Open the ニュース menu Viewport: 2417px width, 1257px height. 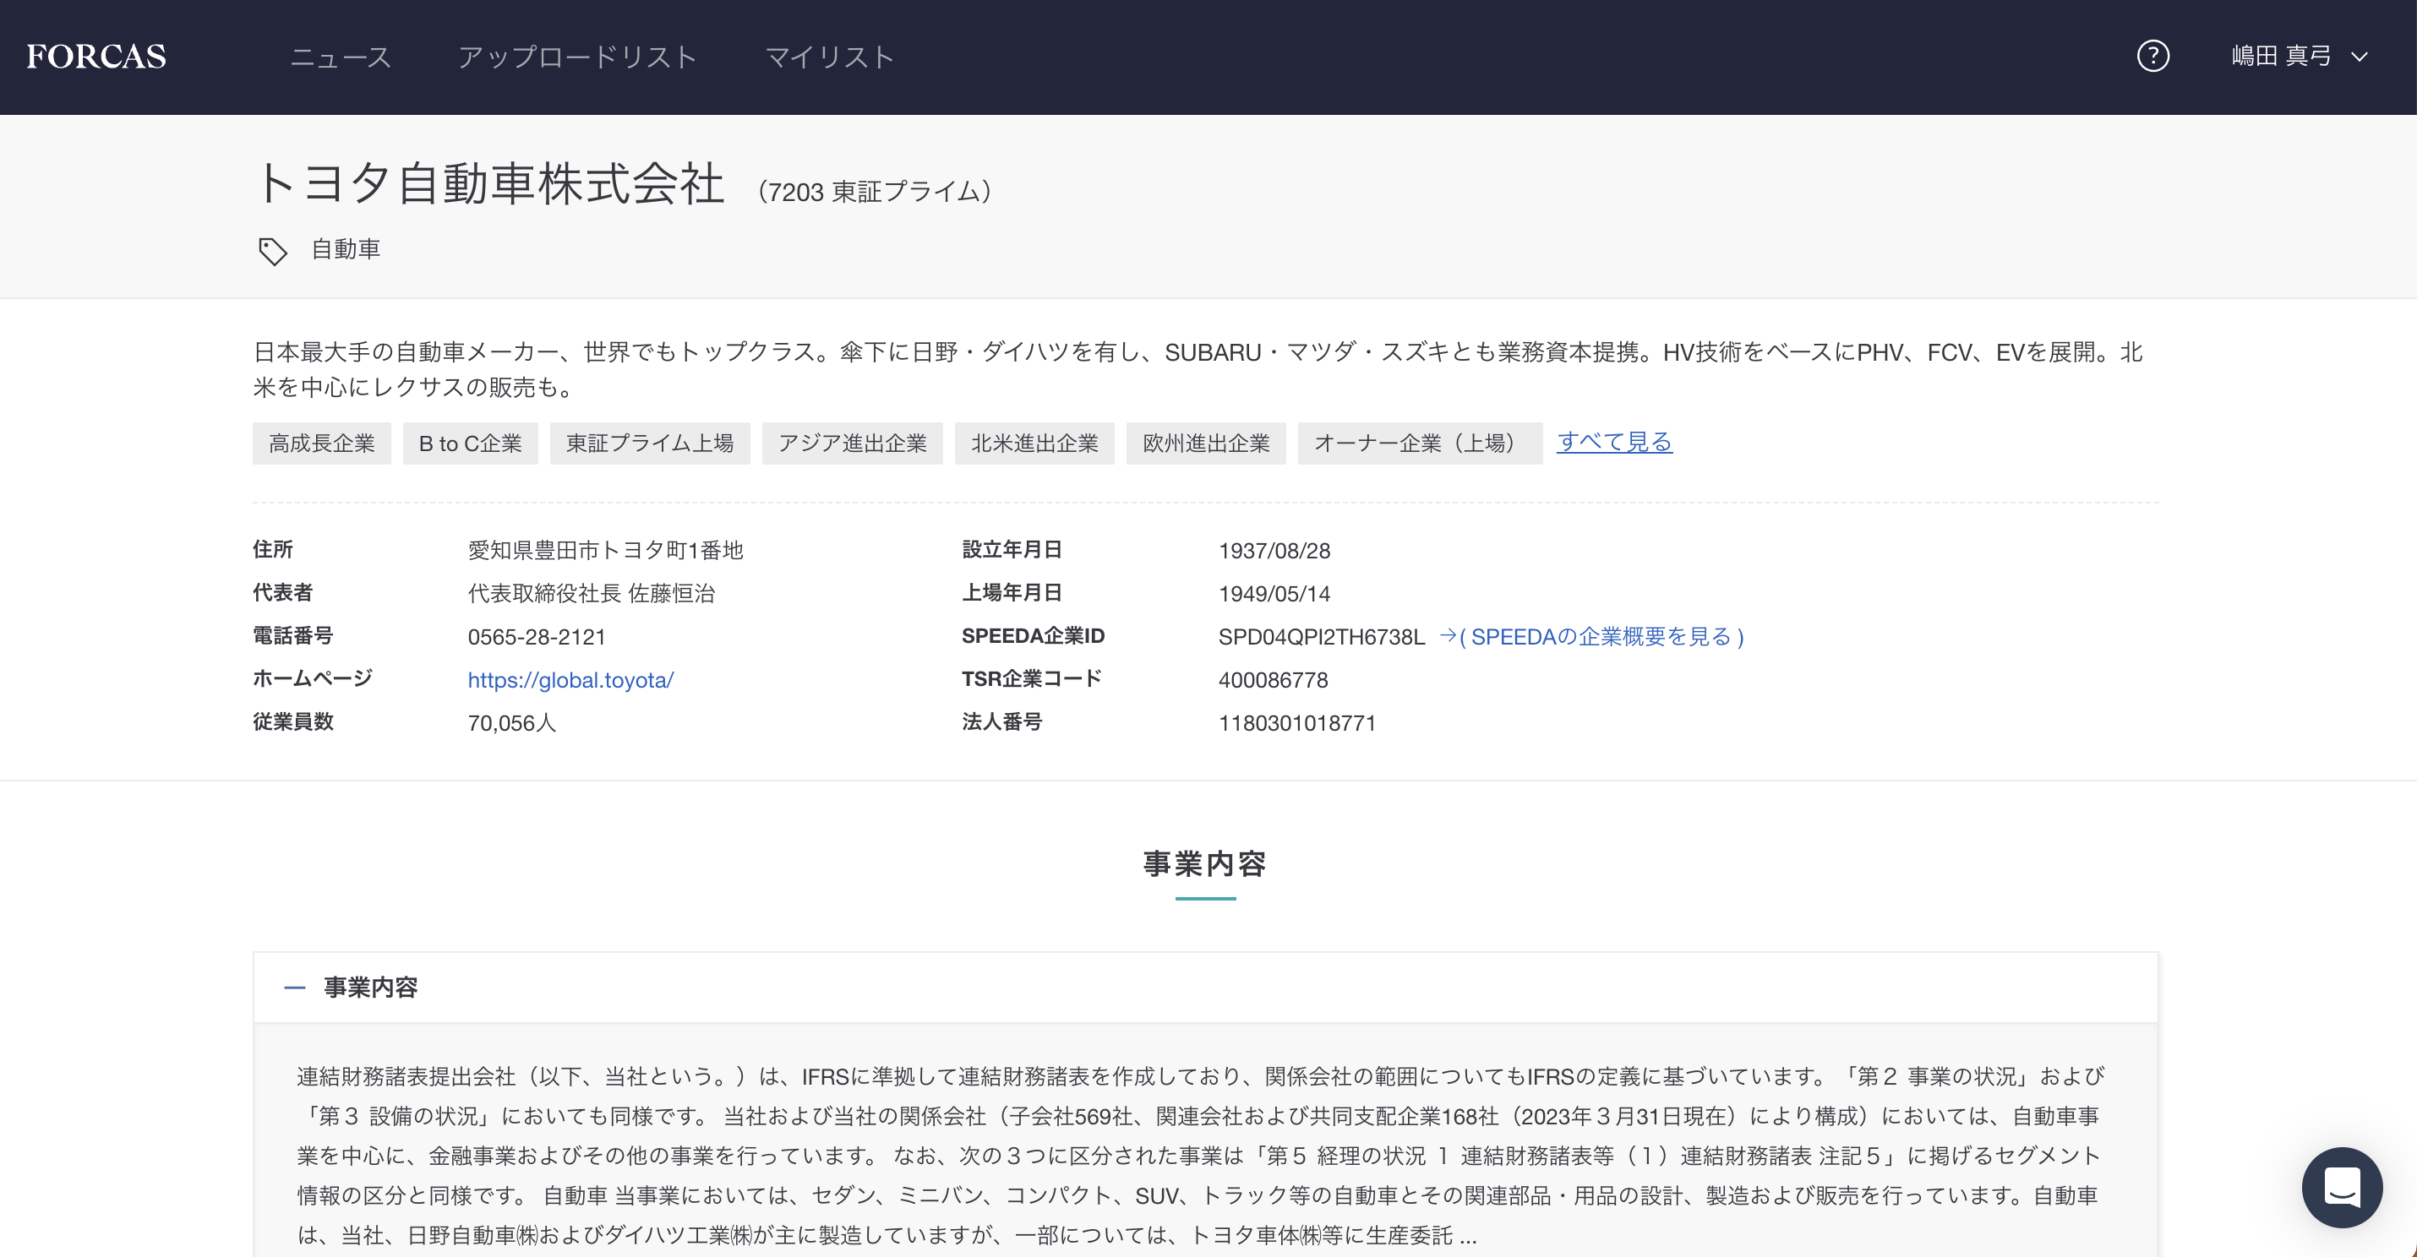click(x=340, y=57)
